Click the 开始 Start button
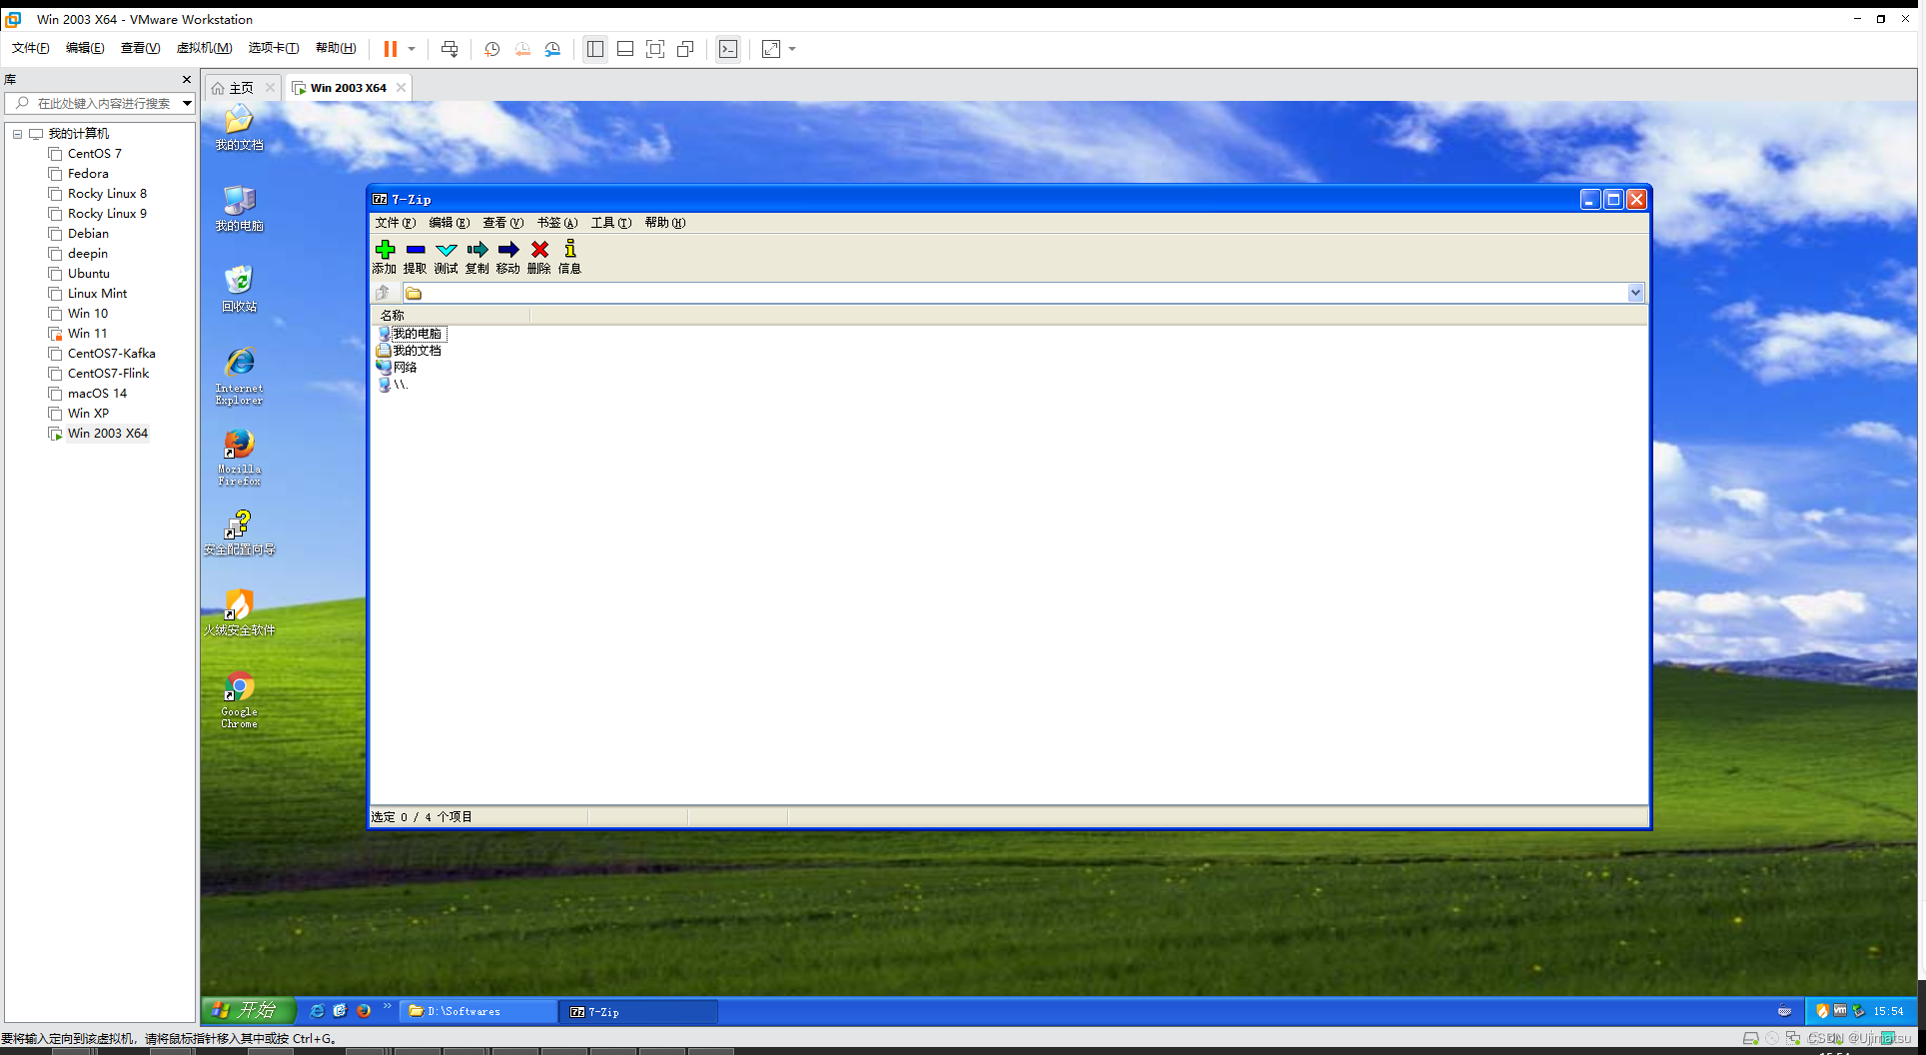Screen dimensions: 1926x1055 (x=249, y=1010)
